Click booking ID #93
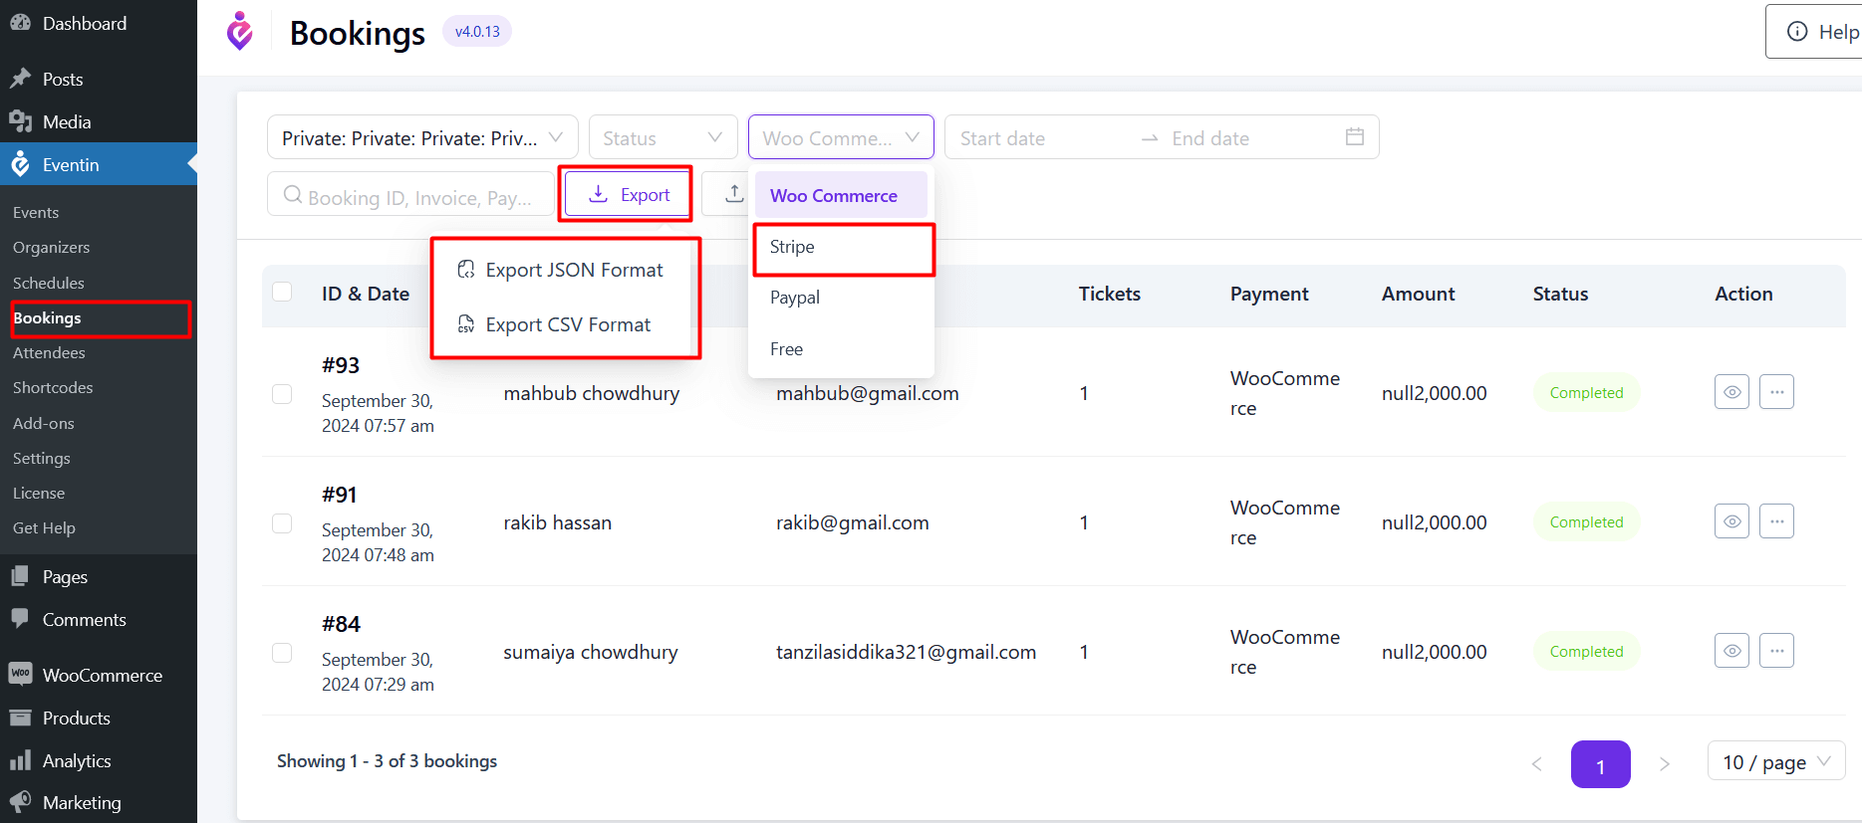 (341, 365)
